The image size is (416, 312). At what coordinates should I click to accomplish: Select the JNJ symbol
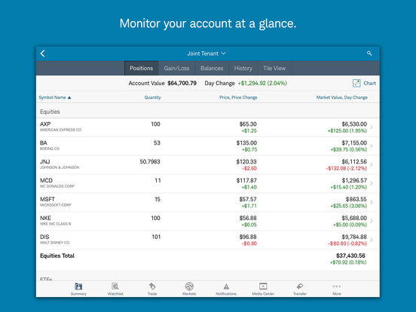click(44, 161)
